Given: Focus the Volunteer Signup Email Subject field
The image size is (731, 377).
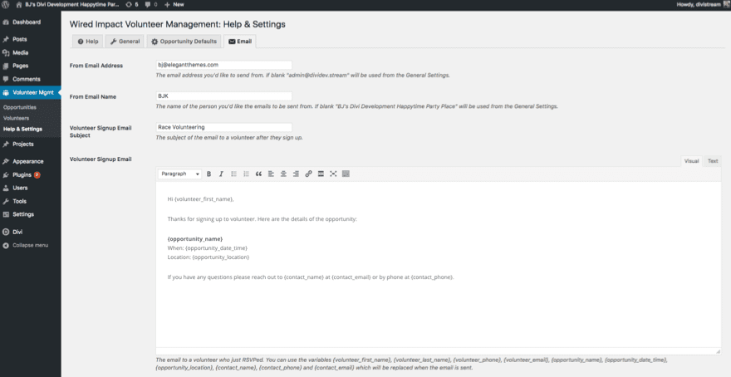Looking at the screenshot, I should pos(223,127).
